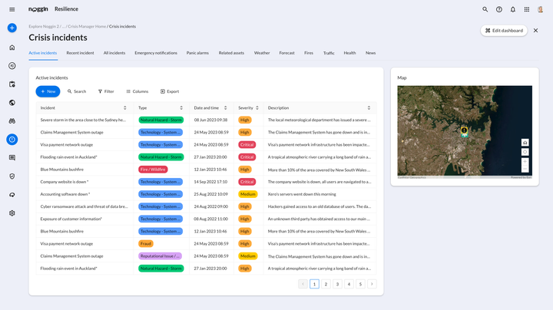Open the Company website is down incident
Viewport: 553px width, 310px height.
[65, 182]
